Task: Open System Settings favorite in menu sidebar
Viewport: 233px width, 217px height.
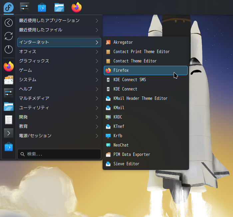Action: [x=9, y=93]
